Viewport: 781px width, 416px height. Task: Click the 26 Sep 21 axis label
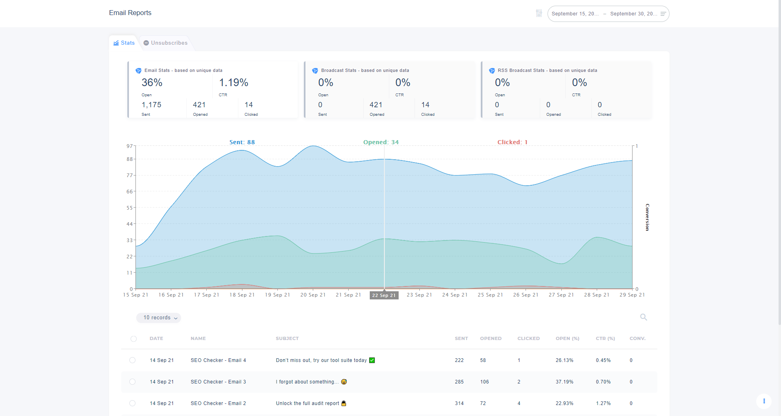pos(526,295)
